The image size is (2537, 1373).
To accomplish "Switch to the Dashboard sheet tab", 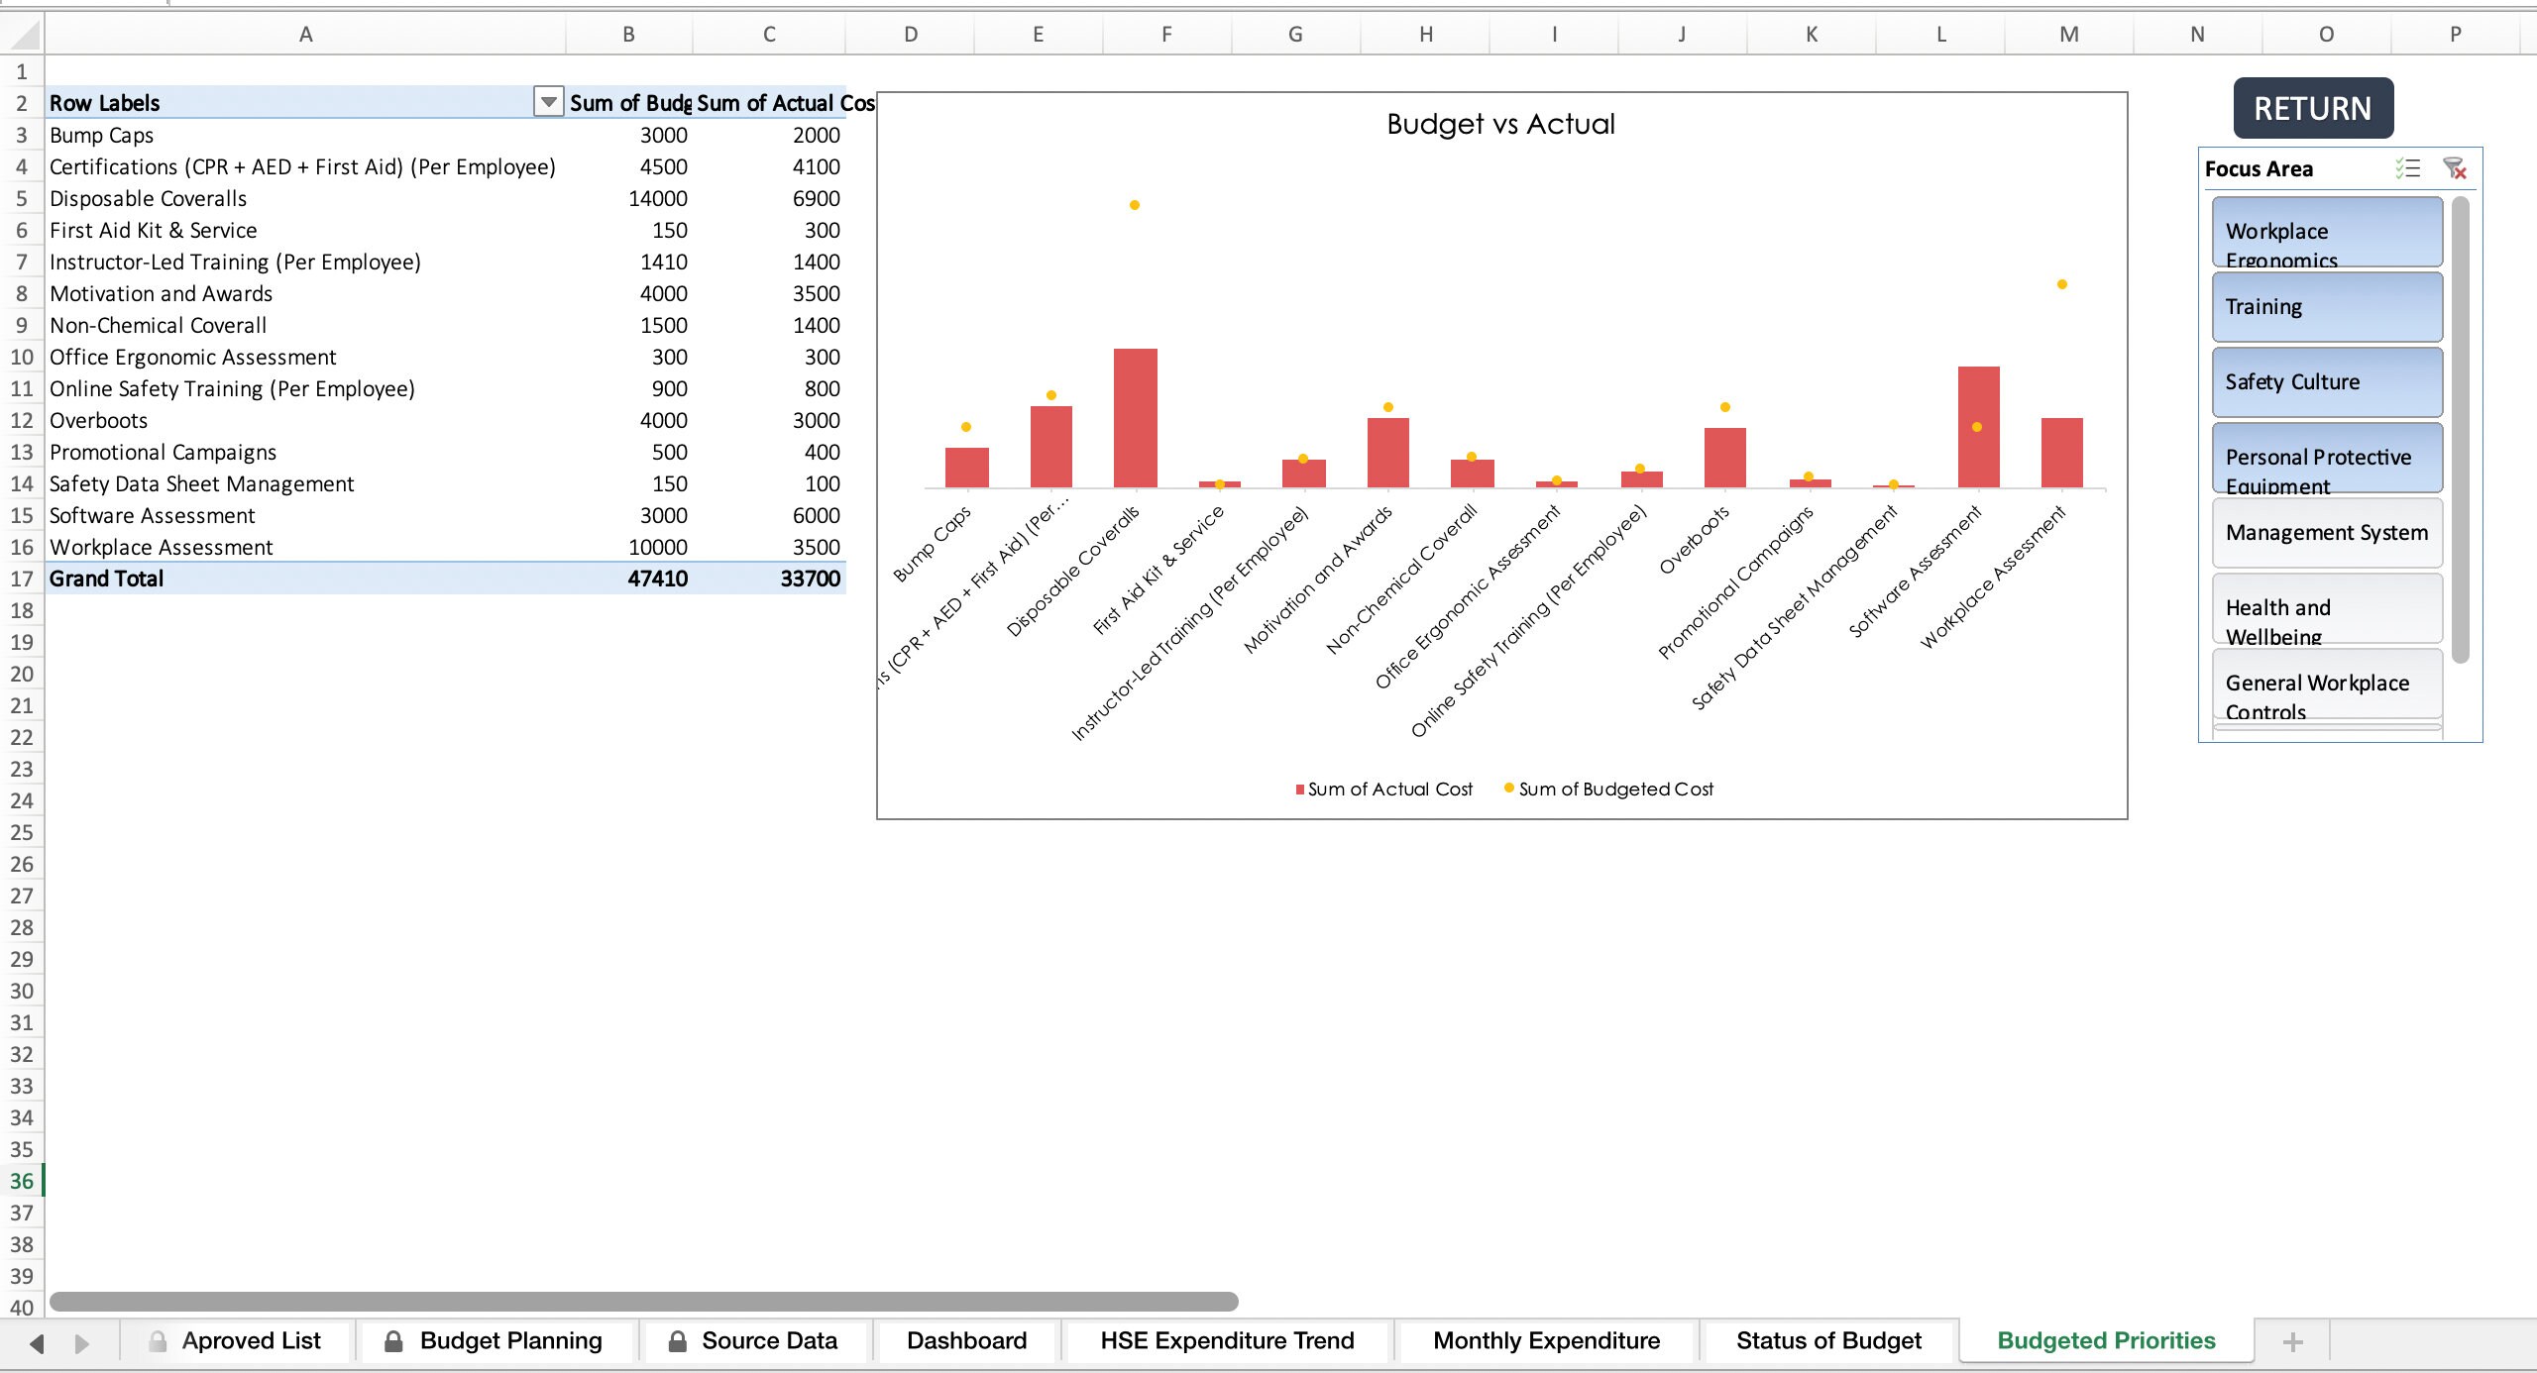I will pos(966,1340).
